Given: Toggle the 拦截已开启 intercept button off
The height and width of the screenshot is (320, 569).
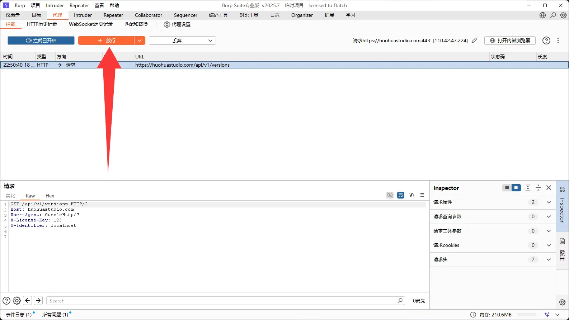Looking at the screenshot, I should pos(41,40).
